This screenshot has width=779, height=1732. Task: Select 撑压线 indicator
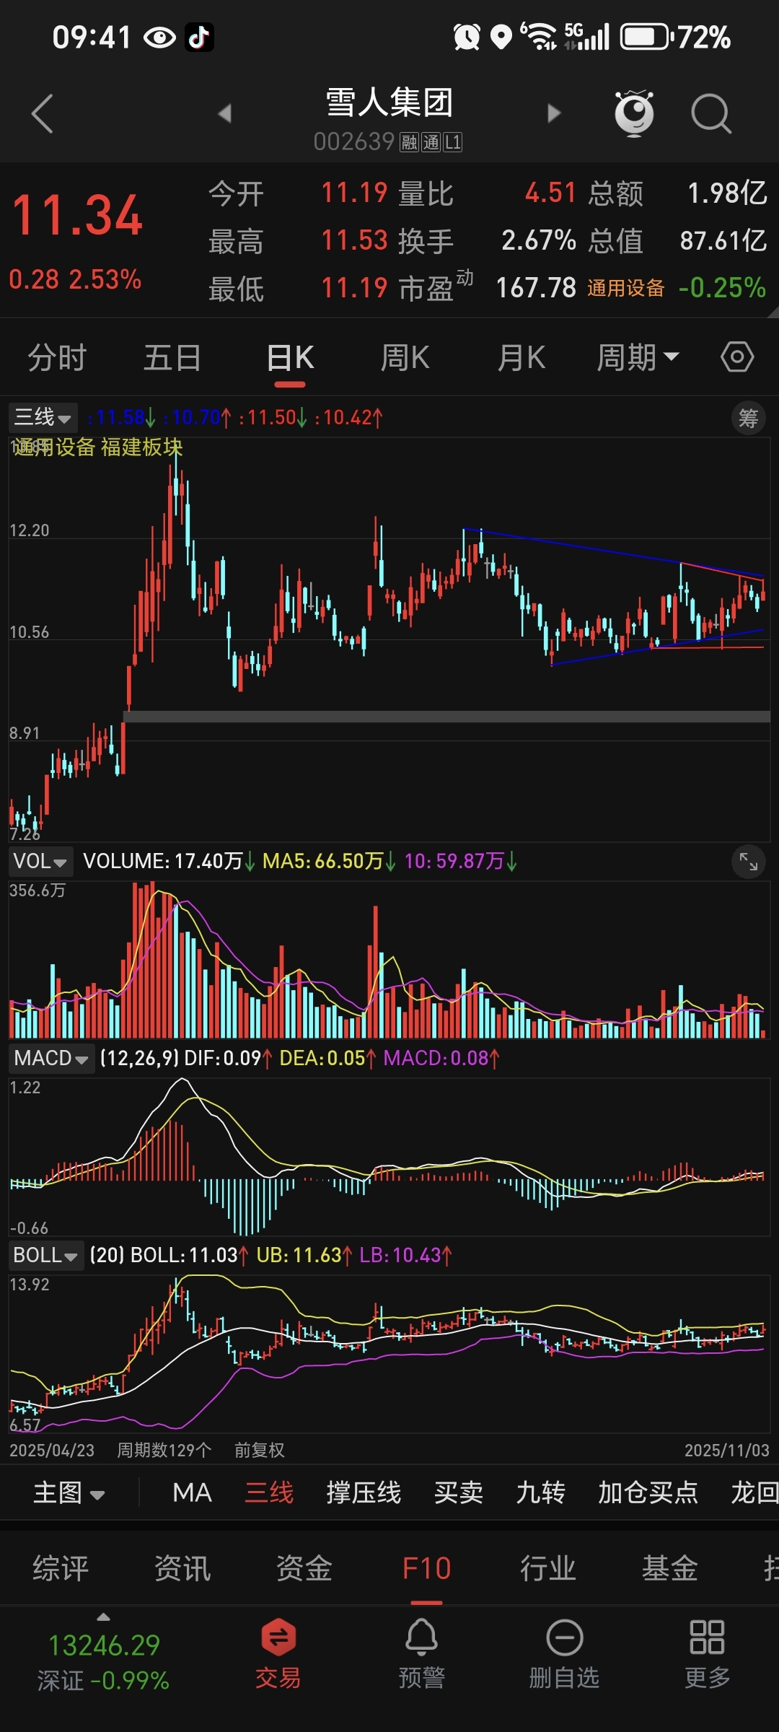364,1492
